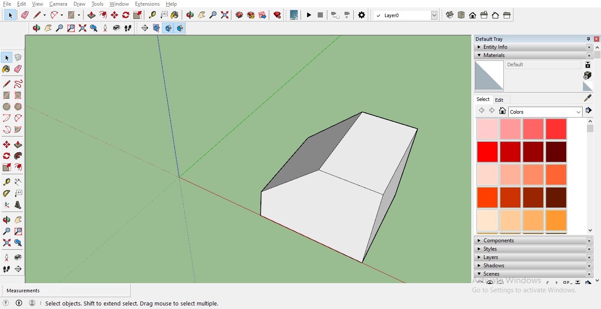Select the Rotate tool in top toolbar
601x309 pixels.
(126, 15)
